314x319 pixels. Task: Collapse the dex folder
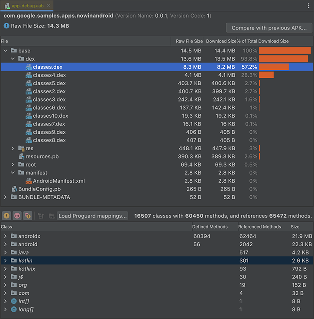(13, 59)
